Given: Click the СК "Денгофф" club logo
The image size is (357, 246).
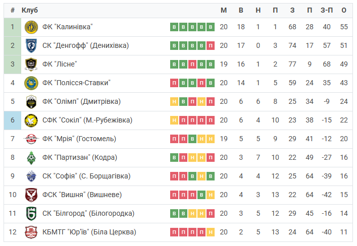Looking at the screenshot, I should pyautogui.click(x=31, y=46).
